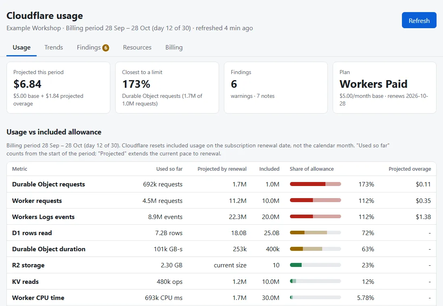
Task: Click the 30.0M included value
Action: pos(270,298)
